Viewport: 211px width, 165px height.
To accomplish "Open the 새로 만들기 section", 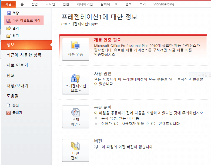I will (17, 65).
